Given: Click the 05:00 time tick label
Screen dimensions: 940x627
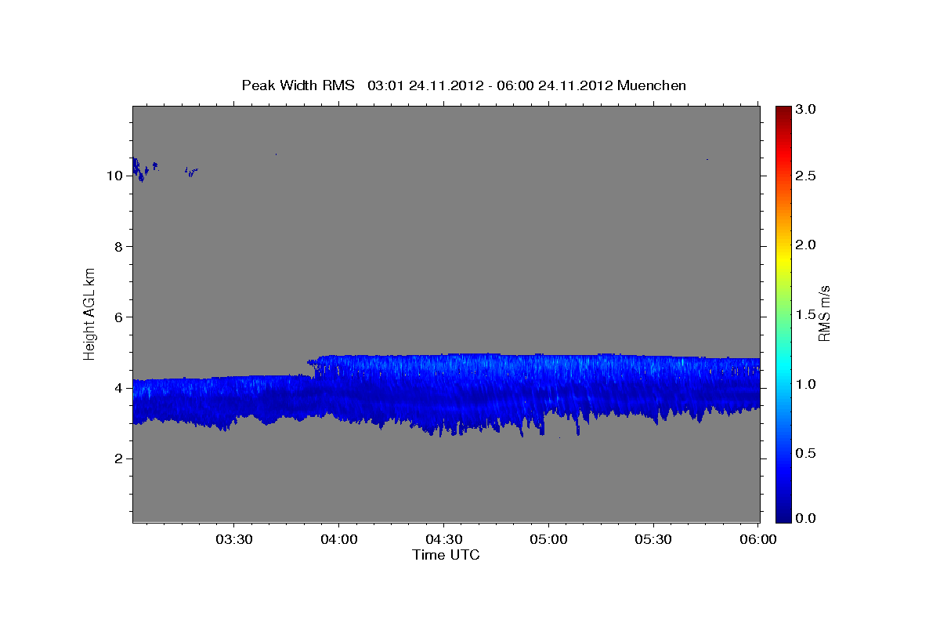Looking at the screenshot, I should [548, 539].
